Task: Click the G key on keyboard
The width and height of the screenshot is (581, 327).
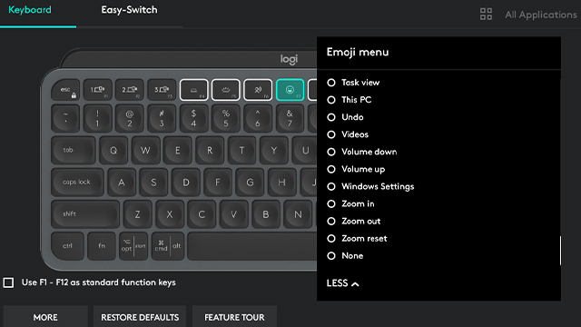Action: point(250,182)
